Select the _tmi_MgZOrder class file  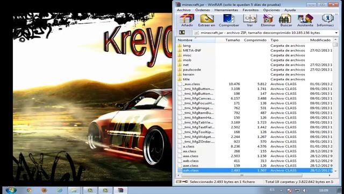click(x=199, y=142)
